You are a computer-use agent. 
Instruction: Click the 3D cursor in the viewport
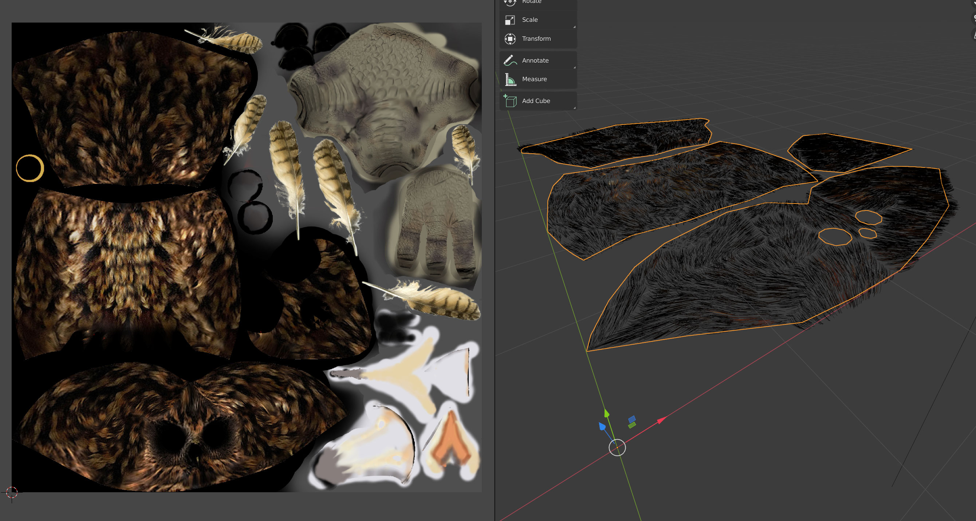(617, 447)
